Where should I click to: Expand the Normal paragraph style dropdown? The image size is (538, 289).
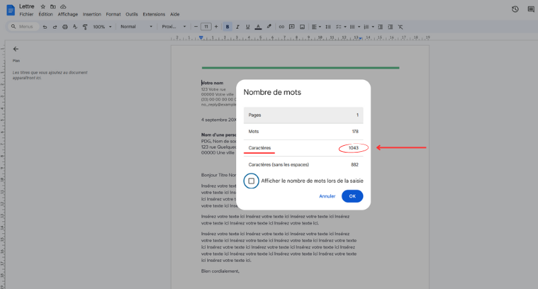136,27
